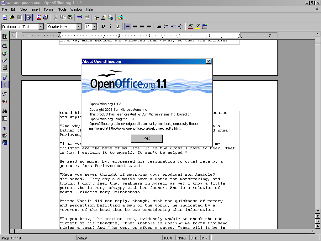This screenshot has height=241, width=321.
Task: Start the spellcheck tool in sidebar
Action: (x=5, y=94)
